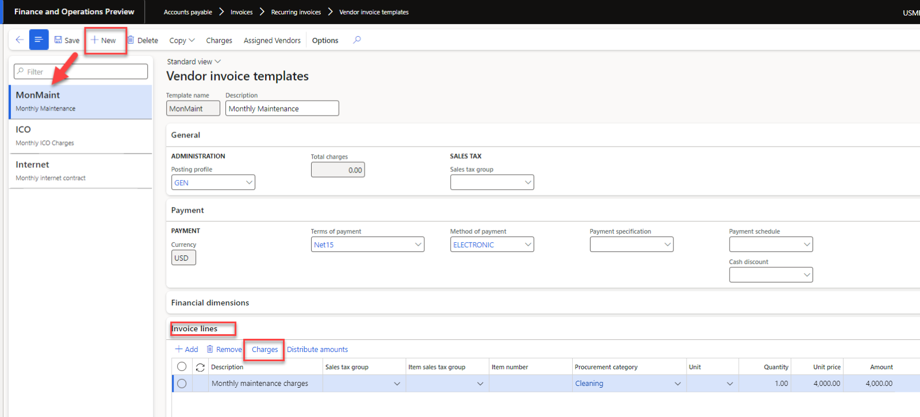Click the search magnifier icon
920x417 pixels.
point(357,40)
